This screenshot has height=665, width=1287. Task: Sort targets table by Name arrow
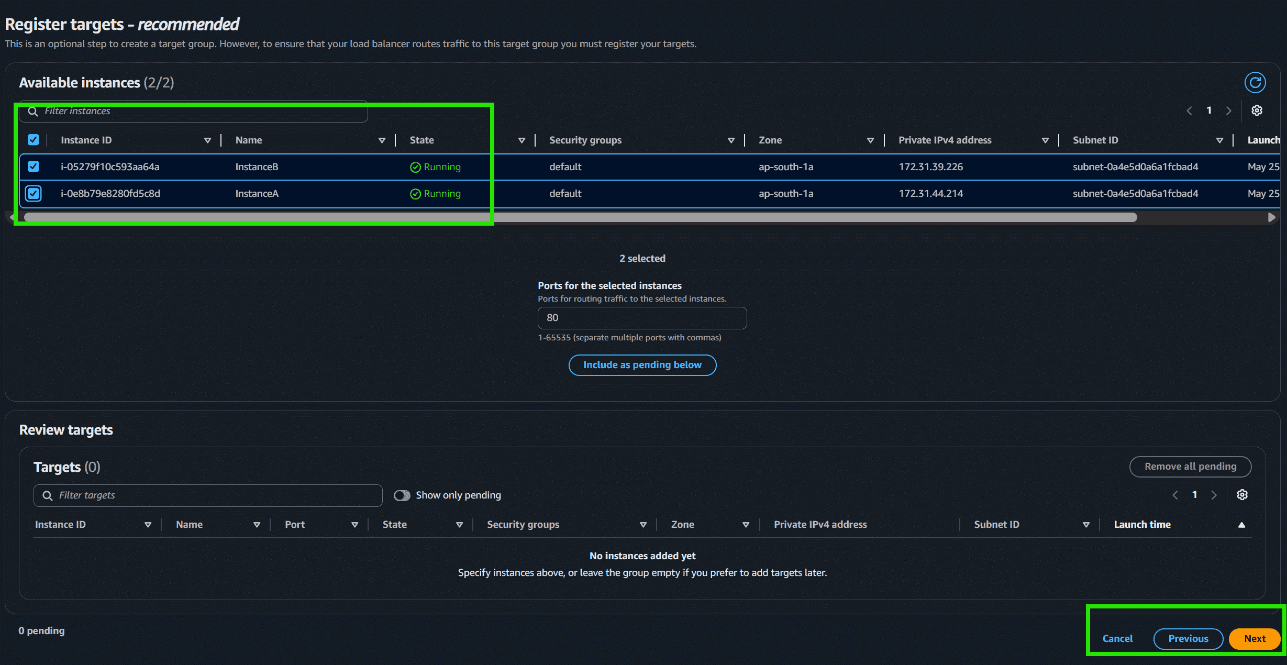point(257,525)
